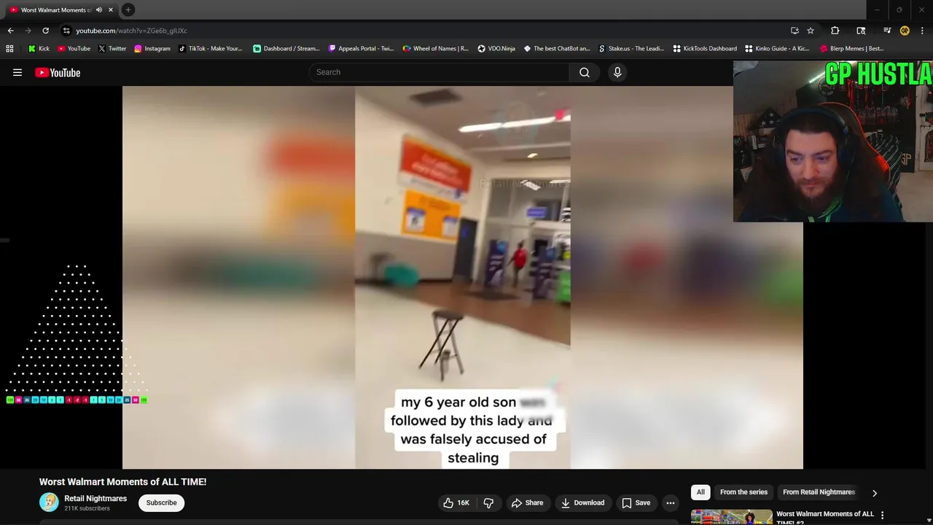The width and height of the screenshot is (933, 525).
Task: Search with your voice microphone
Action: point(617,72)
